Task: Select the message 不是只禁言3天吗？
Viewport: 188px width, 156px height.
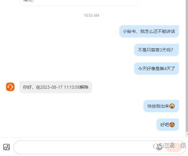Action: [x=157, y=50]
